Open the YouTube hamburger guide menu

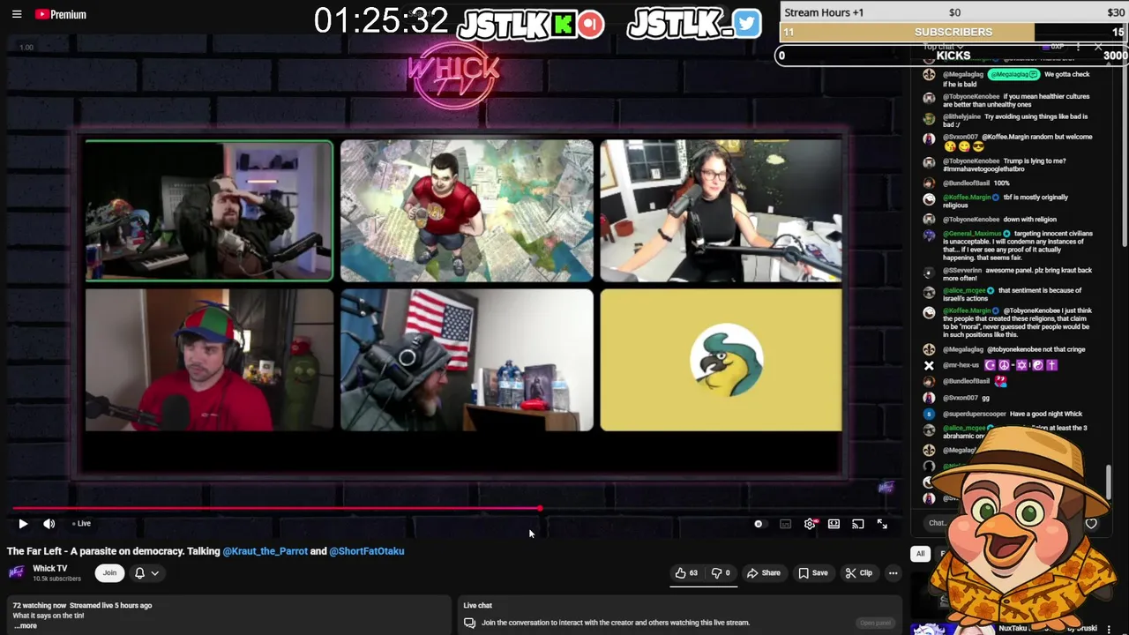pyautogui.click(x=17, y=14)
